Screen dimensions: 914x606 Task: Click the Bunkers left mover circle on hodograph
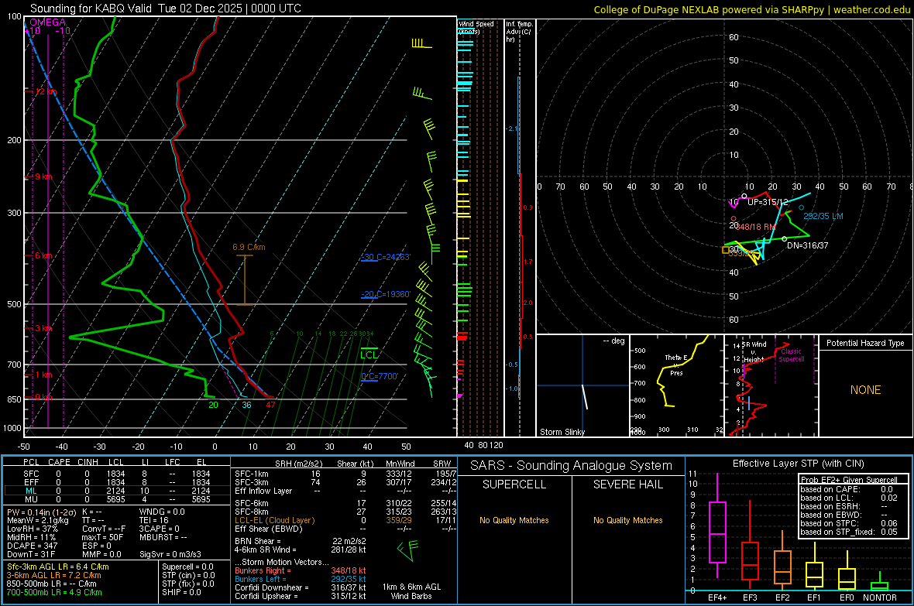(801, 207)
